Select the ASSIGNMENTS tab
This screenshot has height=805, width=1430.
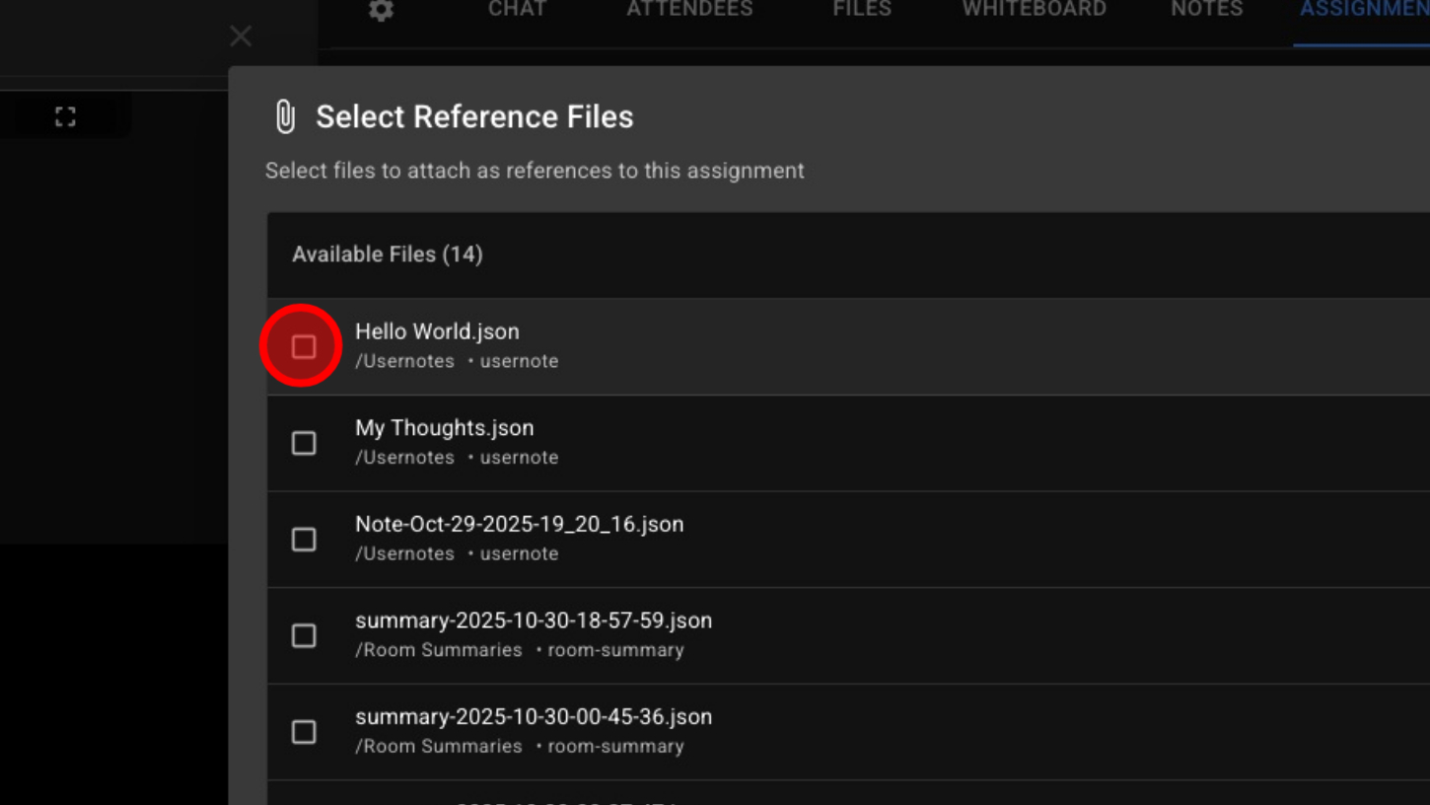1363,10
